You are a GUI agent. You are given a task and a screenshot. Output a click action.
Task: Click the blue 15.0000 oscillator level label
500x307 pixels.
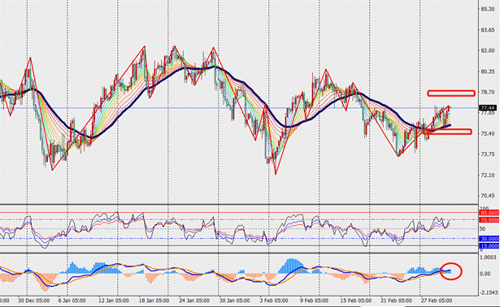pyautogui.click(x=489, y=245)
